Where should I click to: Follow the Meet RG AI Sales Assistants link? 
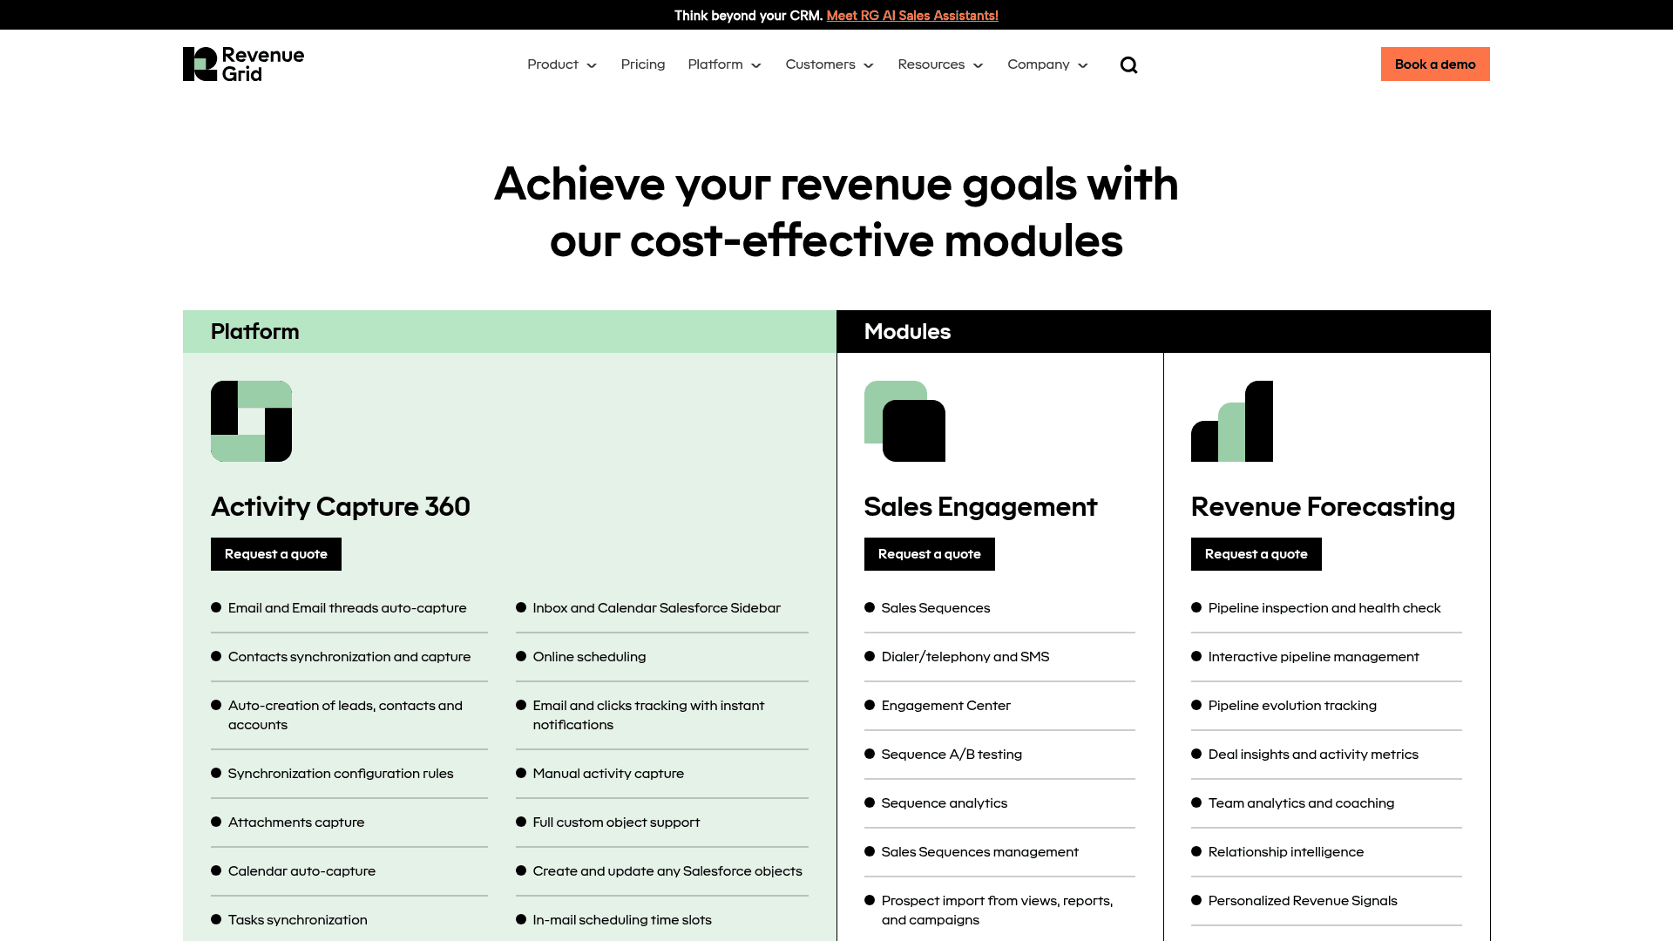point(912,16)
